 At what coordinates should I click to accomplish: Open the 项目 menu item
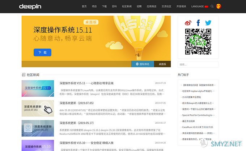(94, 6)
